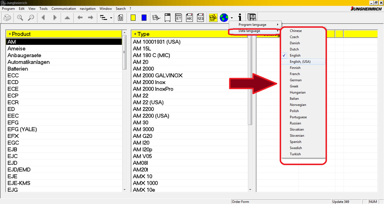Click the Product column header
This screenshot has width=384, height=204.
click(64, 34)
